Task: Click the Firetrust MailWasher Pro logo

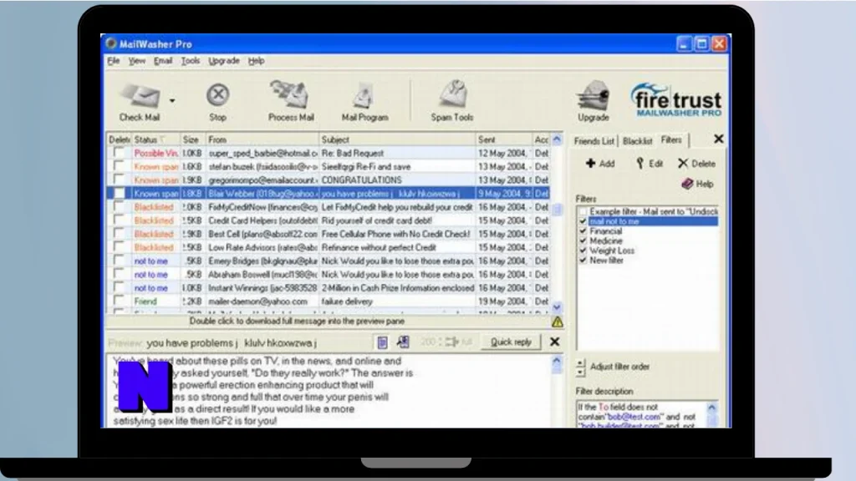Action: click(676, 100)
